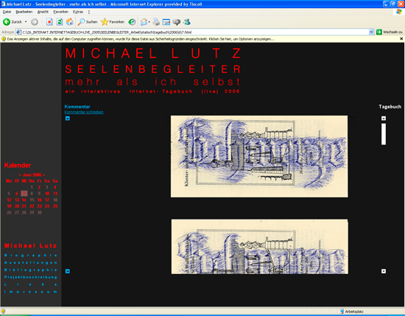Click the Tagebuch white scrollbar thumb
Screen dimensions: 405x316
pos(384,134)
